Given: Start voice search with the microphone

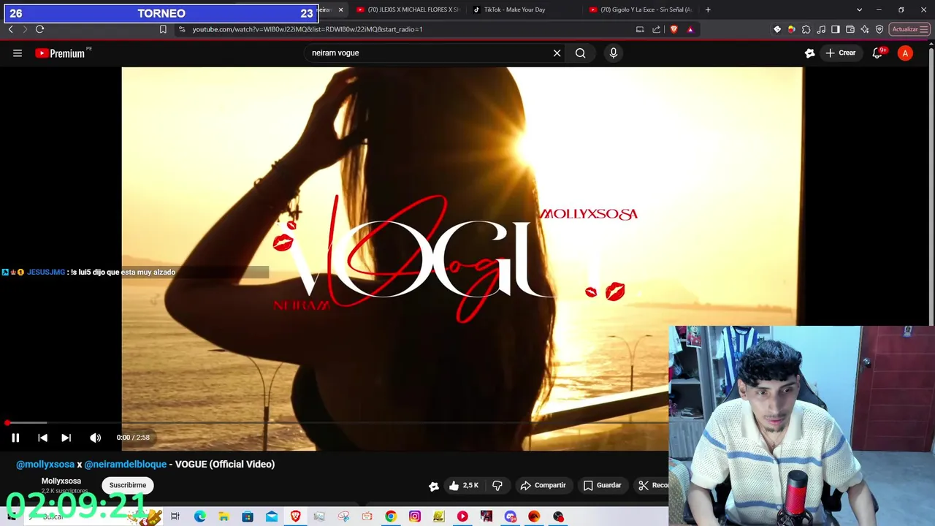Looking at the screenshot, I should point(613,53).
